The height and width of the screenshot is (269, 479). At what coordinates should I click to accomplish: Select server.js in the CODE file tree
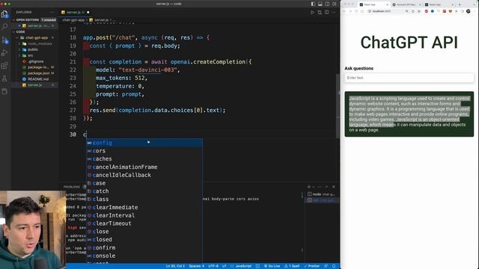point(35,85)
